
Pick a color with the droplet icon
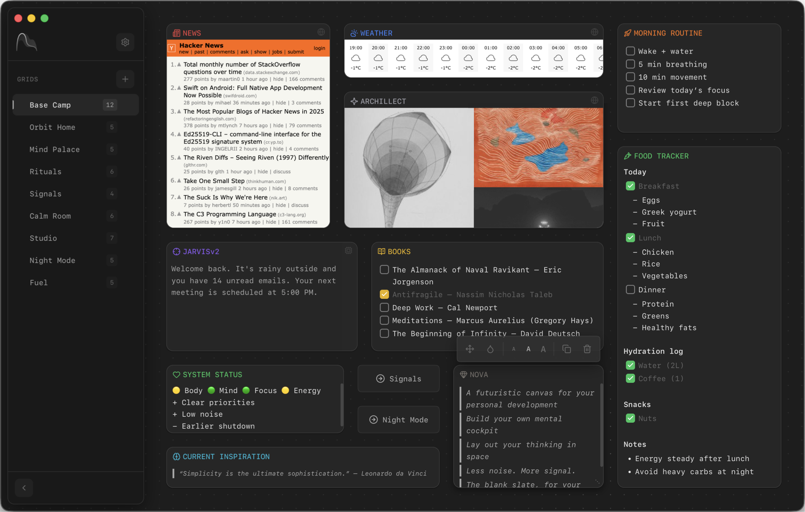coord(490,349)
